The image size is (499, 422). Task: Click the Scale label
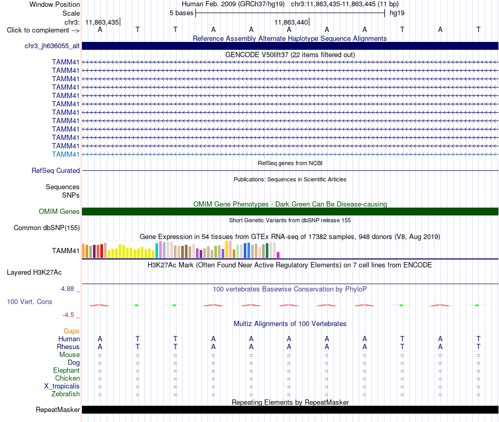click(x=71, y=13)
